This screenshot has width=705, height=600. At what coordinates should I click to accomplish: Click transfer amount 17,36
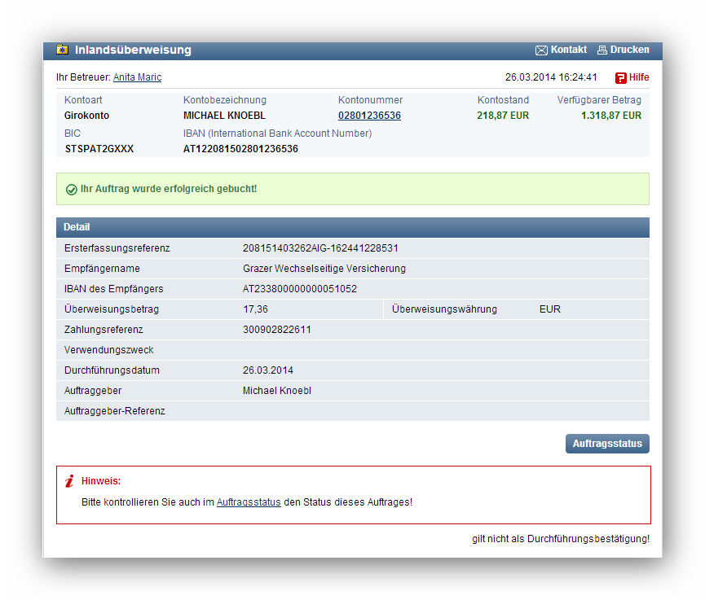pos(255,309)
